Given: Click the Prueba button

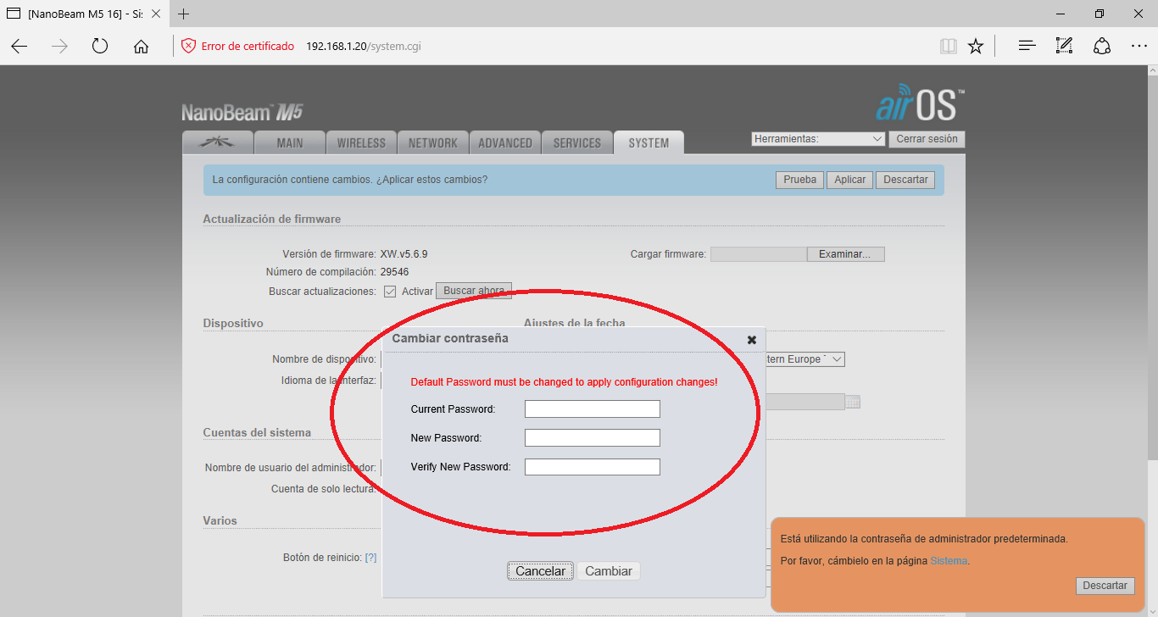Looking at the screenshot, I should (799, 180).
